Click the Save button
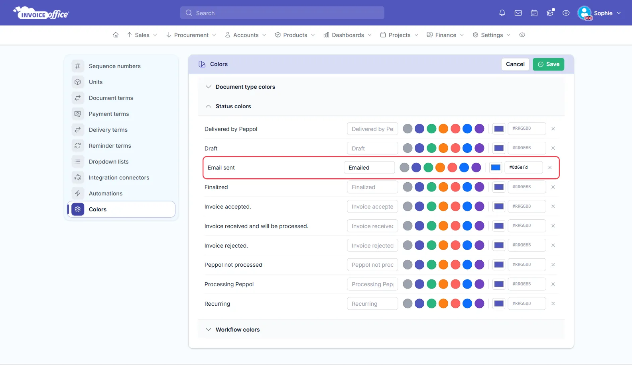Image resolution: width=632 pixels, height=365 pixels. click(x=548, y=64)
